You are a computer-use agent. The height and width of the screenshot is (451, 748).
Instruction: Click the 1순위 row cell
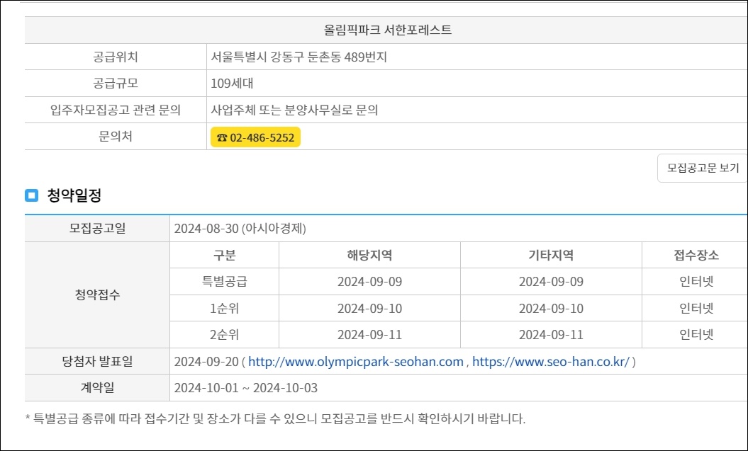click(224, 309)
